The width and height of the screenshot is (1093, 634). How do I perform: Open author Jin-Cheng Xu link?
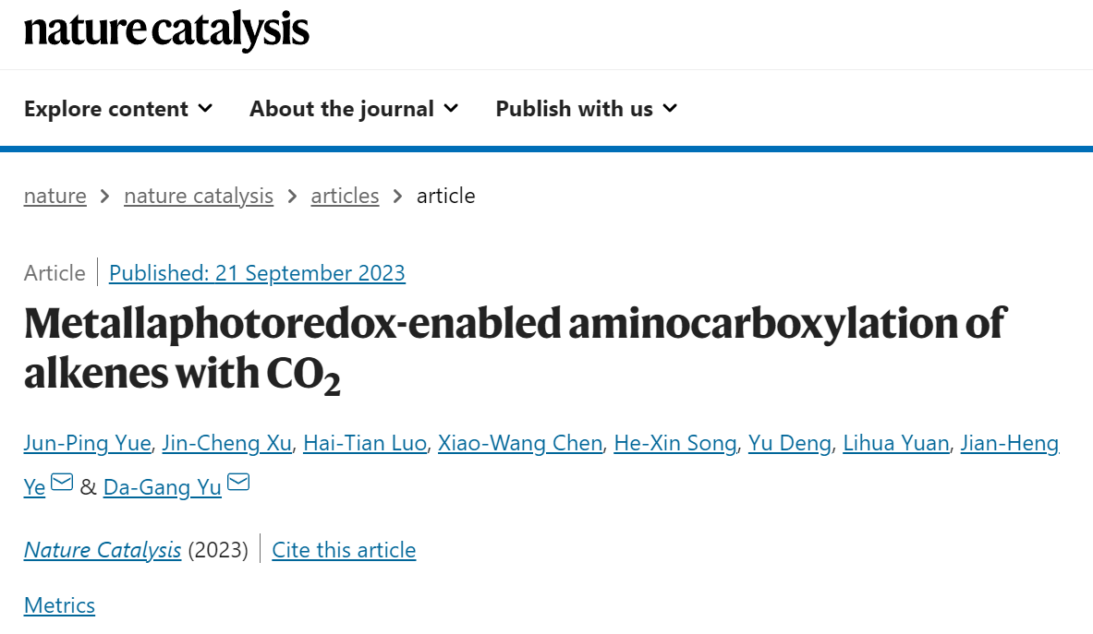(227, 443)
